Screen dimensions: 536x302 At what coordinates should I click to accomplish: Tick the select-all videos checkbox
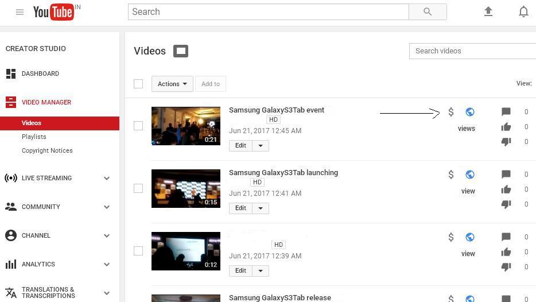tap(138, 84)
